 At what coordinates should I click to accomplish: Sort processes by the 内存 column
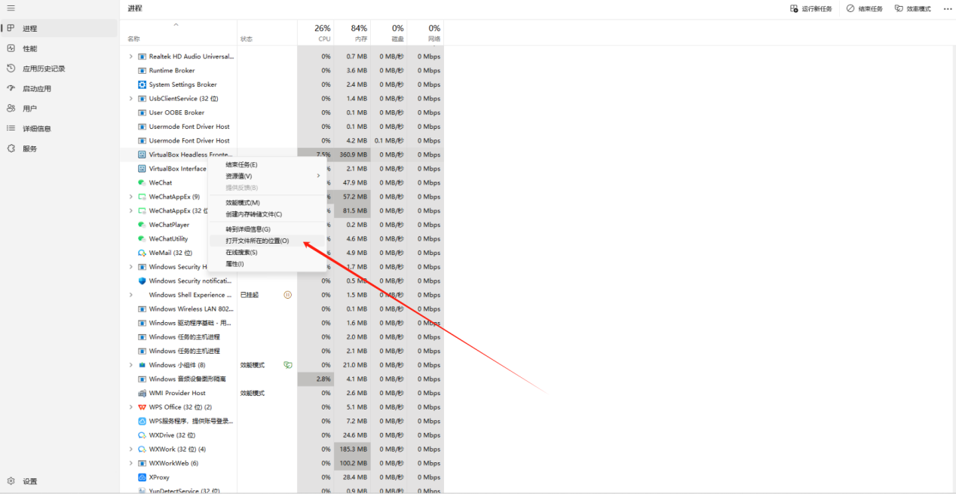tap(353, 32)
